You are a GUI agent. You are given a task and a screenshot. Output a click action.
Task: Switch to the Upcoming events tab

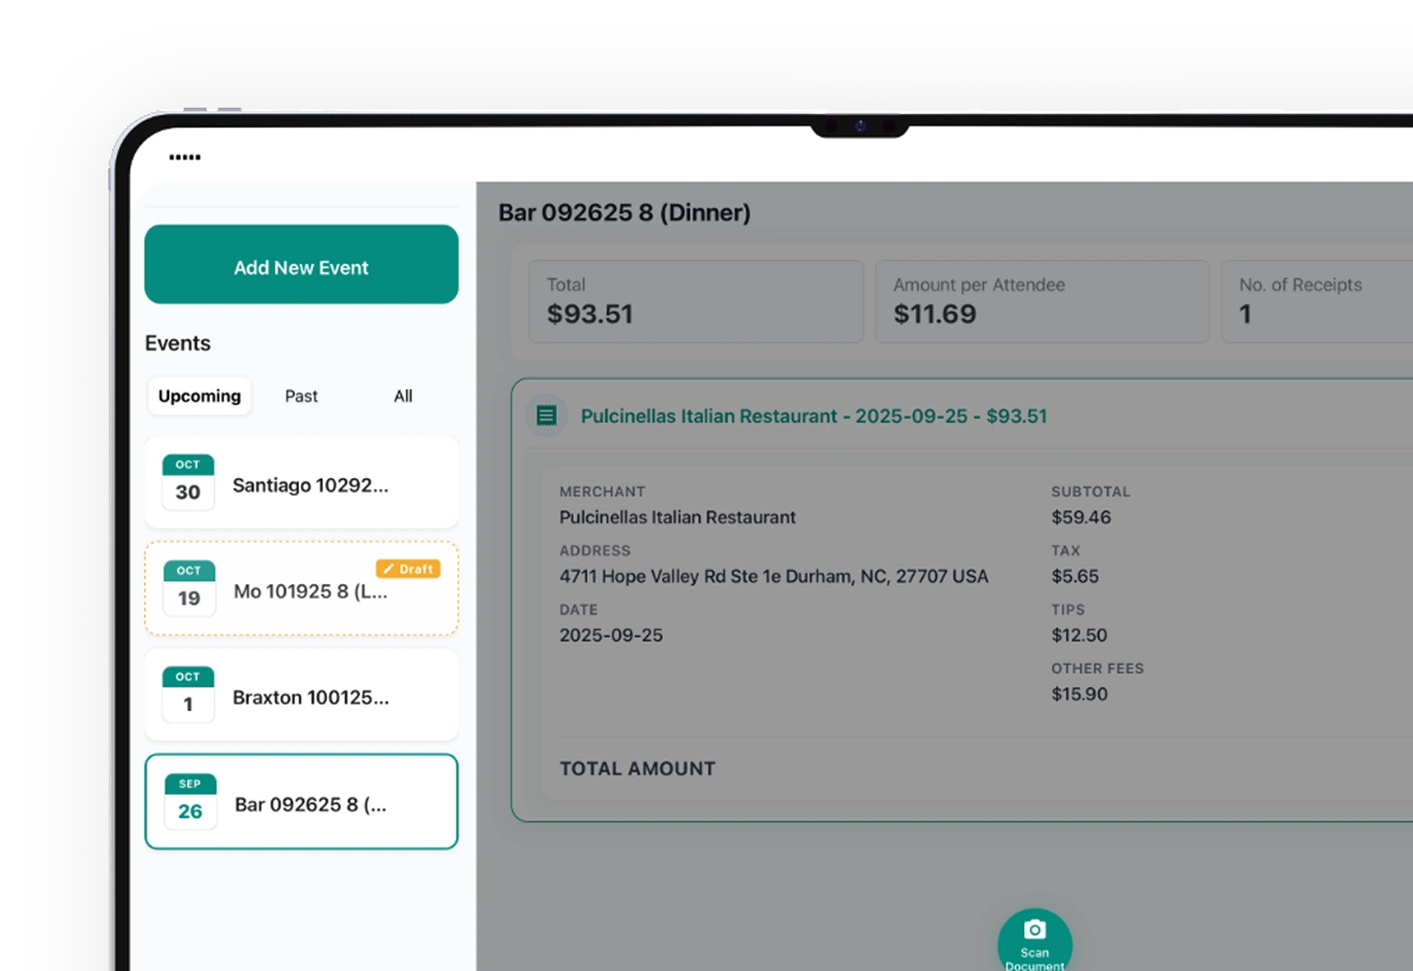(x=200, y=396)
